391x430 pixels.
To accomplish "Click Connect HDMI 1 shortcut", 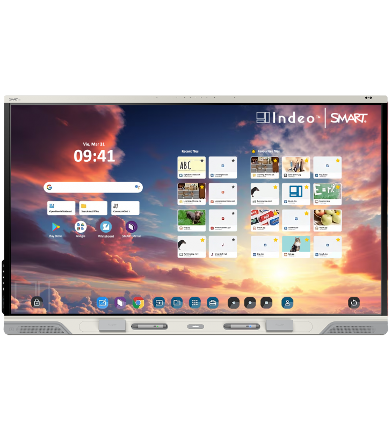I will [125, 208].
